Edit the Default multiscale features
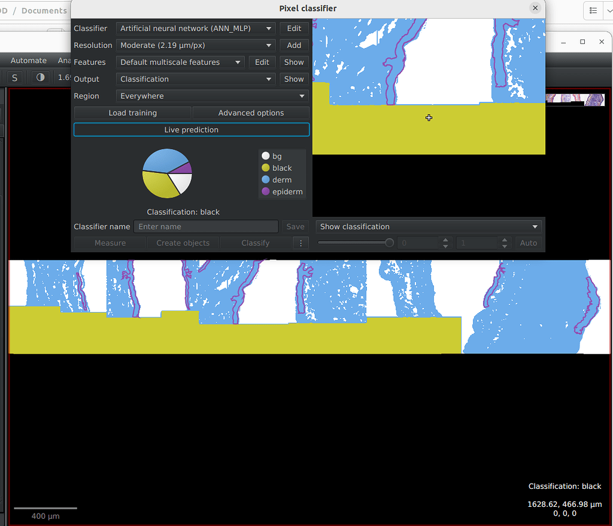 [262, 62]
